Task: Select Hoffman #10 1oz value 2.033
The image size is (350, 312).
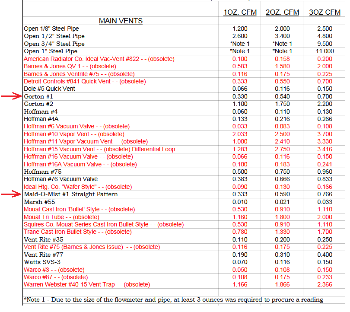Action: coord(240,134)
